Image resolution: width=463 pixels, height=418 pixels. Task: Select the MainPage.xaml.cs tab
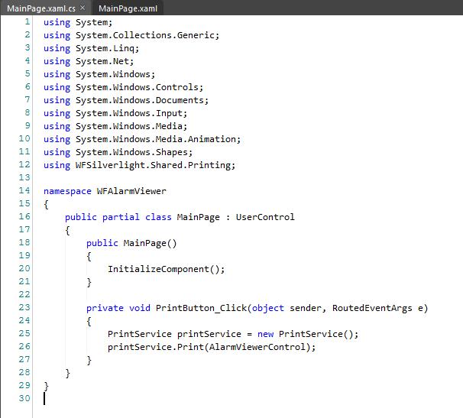(x=40, y=8)
